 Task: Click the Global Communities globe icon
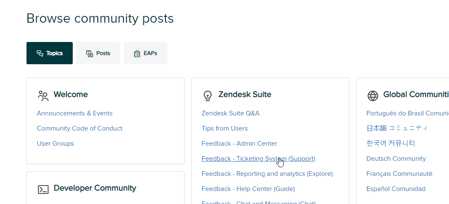point(373,96)
